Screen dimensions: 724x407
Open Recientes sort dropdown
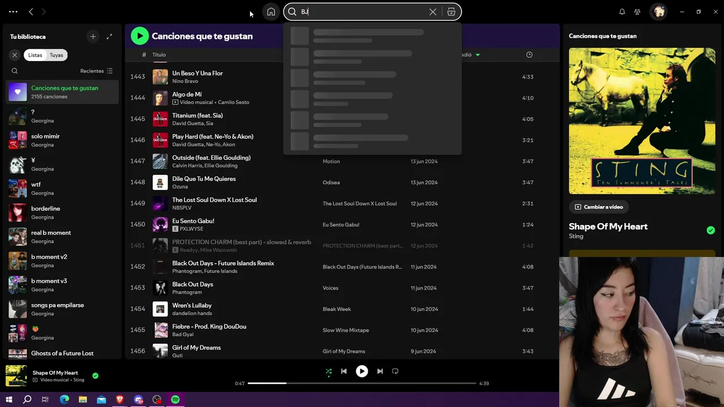coord(96,71)
